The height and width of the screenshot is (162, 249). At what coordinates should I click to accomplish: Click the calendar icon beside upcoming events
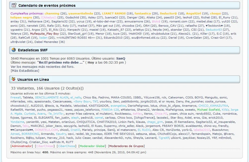tap(14, 5)
